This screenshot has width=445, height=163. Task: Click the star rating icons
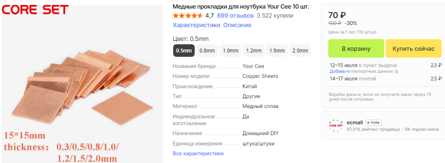tap(188, 15)
